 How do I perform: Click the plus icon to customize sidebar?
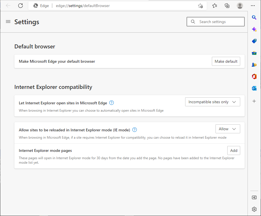click(x=254, y=101)
